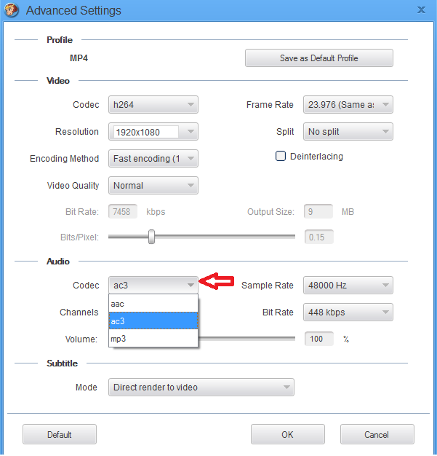Viewport: 437px width, 456px height.
Task: Open the Sample Rate 48000 Hz dropdown
Action: click(348, 285)
